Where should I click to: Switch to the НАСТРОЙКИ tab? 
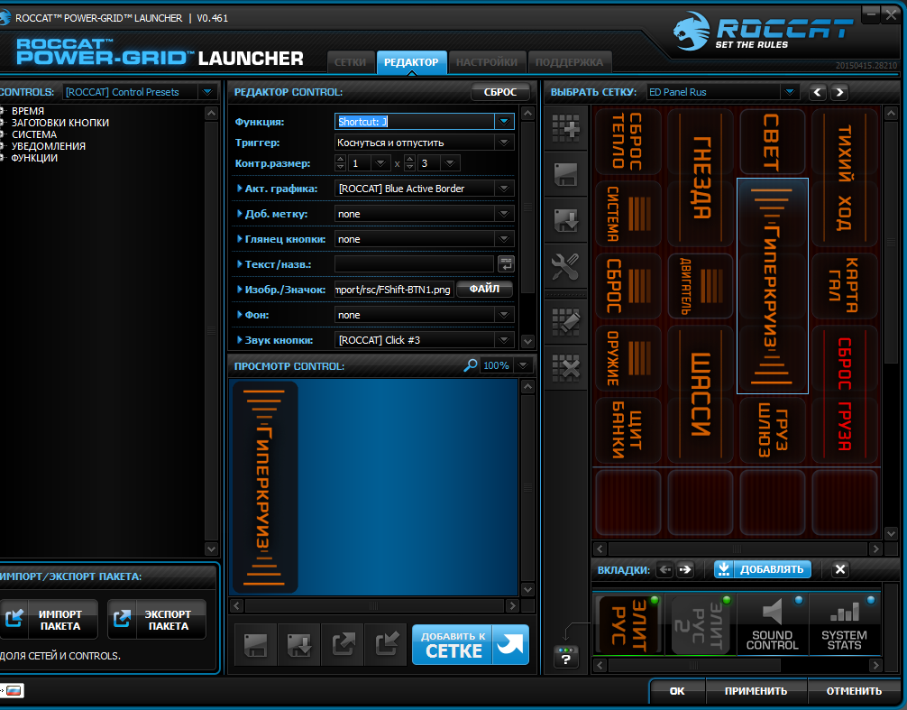487,62
